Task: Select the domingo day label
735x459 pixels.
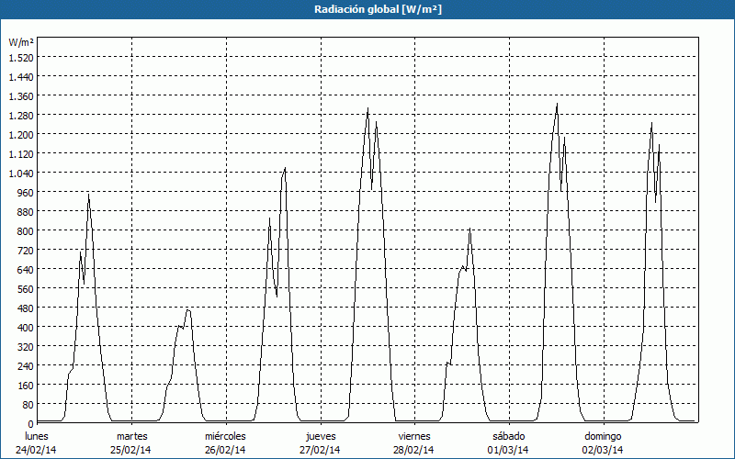Action: pos(603,436)
